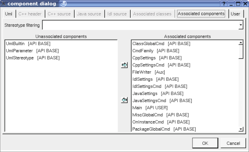The height and width of the screenshot is (152, 249).
Task: Select UmlParameter in unassociated components
Action: coord(61,51)
